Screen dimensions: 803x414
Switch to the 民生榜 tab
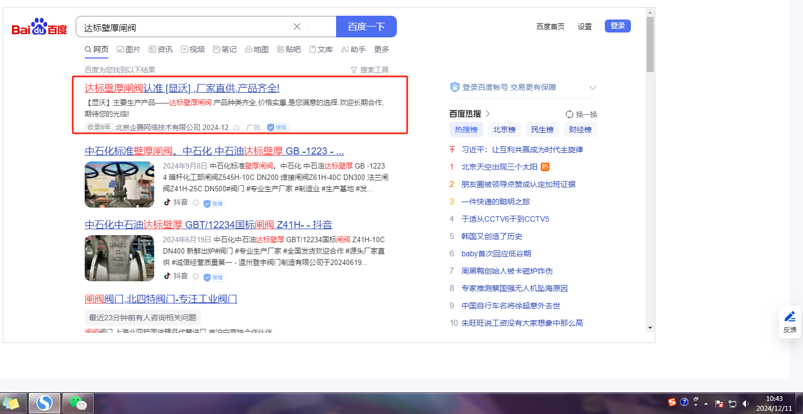[542, 130]
